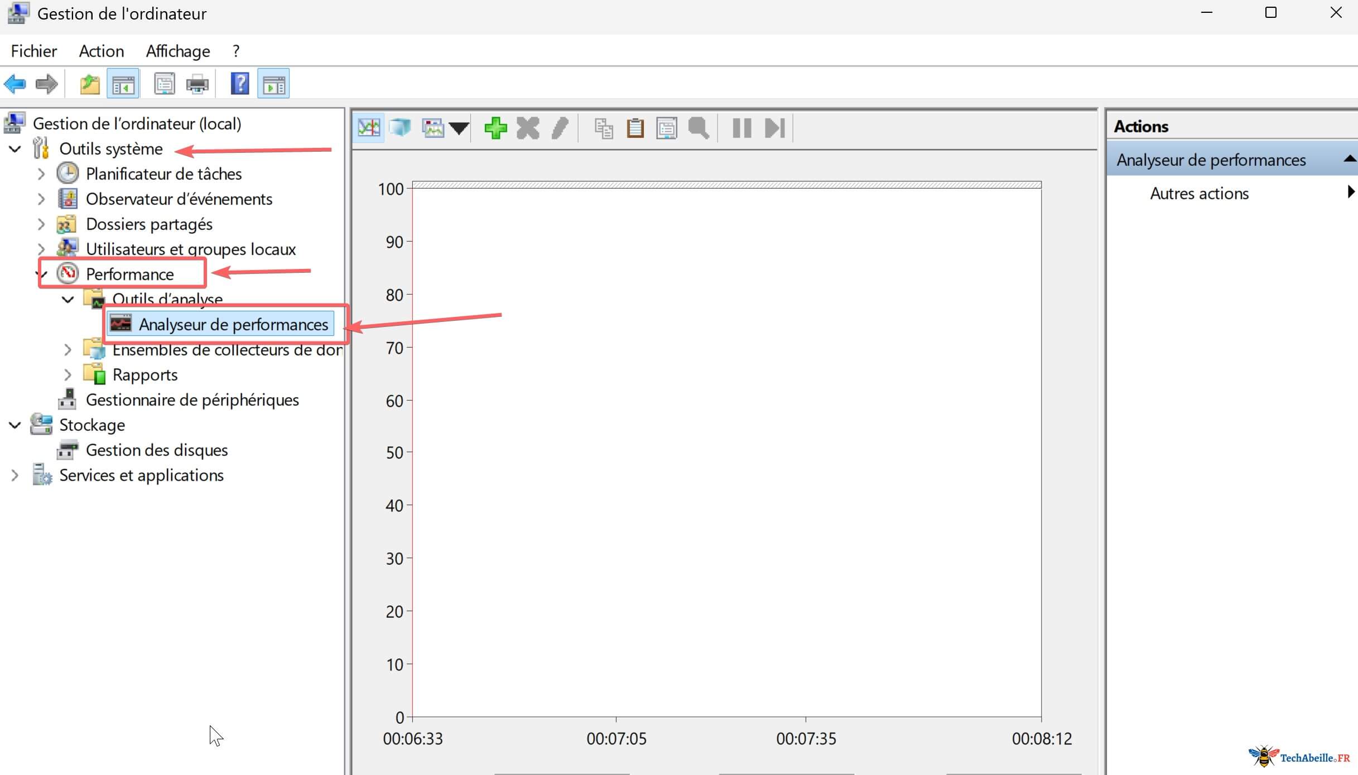Screen dimensions: 1358x775
Task: Expand Services et applications node
Action: click(x=15, y=475)
